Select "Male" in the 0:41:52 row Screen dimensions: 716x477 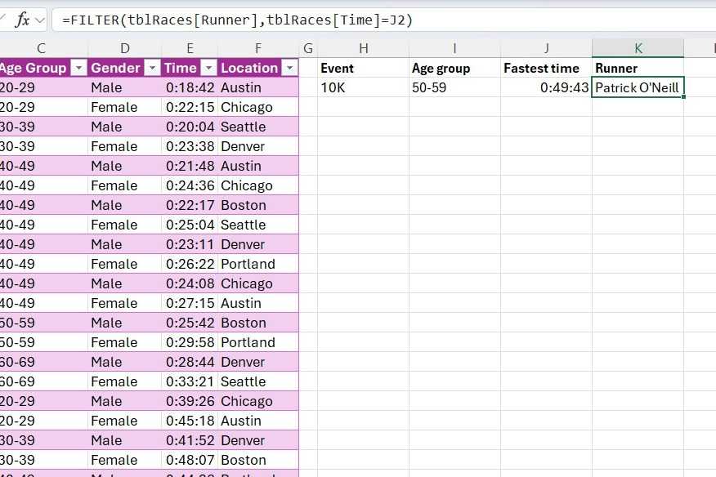click(125, 441)
